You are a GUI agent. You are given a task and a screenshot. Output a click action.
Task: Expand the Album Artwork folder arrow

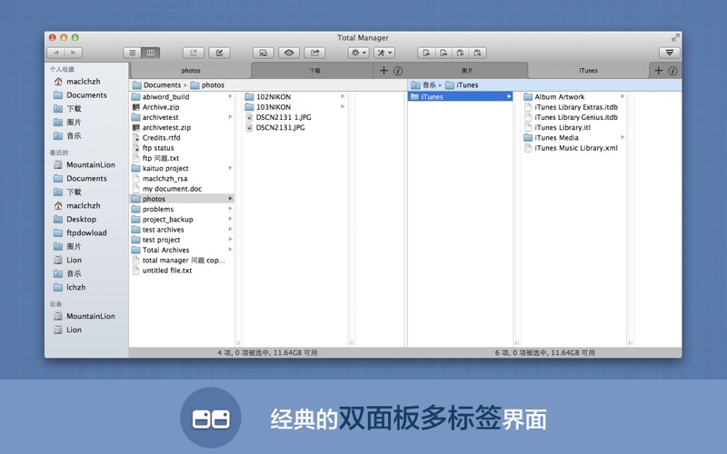[x=622, y=96]
